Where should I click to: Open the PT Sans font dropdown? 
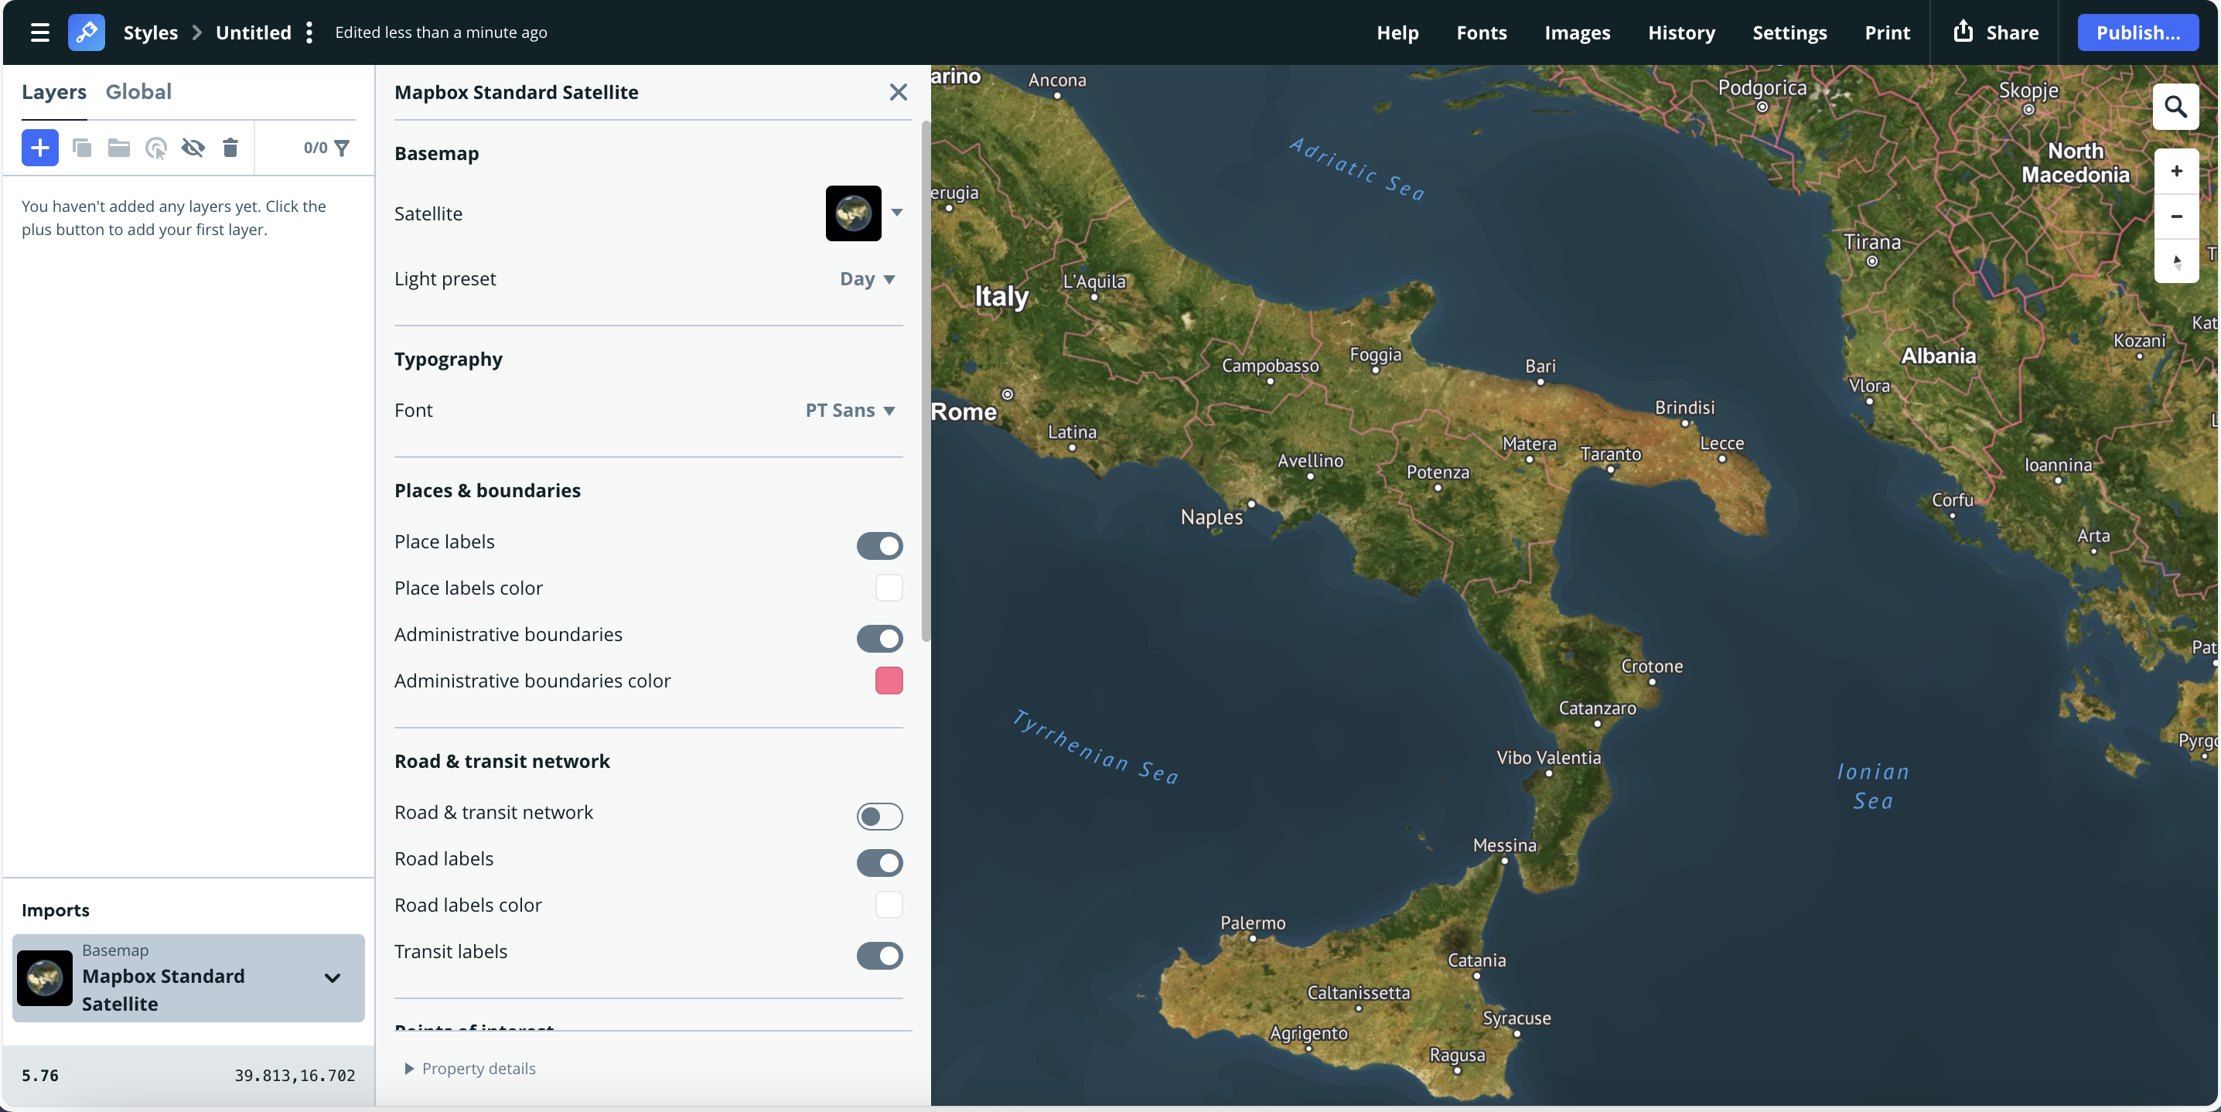(850, 411)
